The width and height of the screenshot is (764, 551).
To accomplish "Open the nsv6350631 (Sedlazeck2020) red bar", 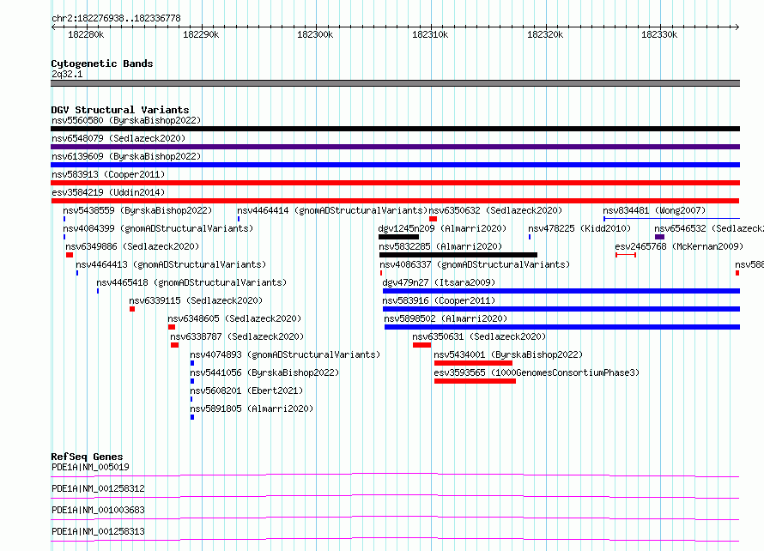I will [x=421, y=345].
